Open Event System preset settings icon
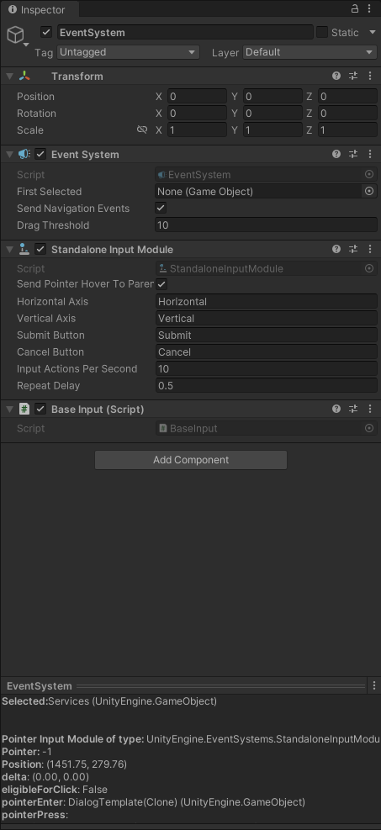 [x=353, y=155]
